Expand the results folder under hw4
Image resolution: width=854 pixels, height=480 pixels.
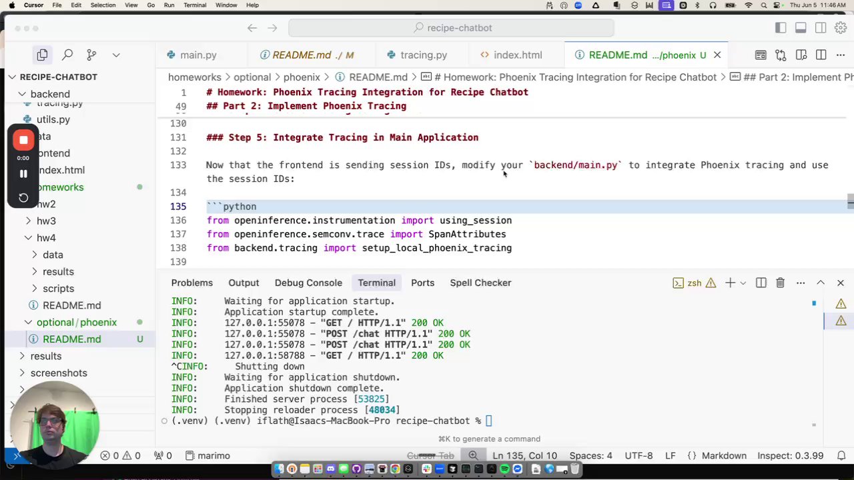coord(58,271)
